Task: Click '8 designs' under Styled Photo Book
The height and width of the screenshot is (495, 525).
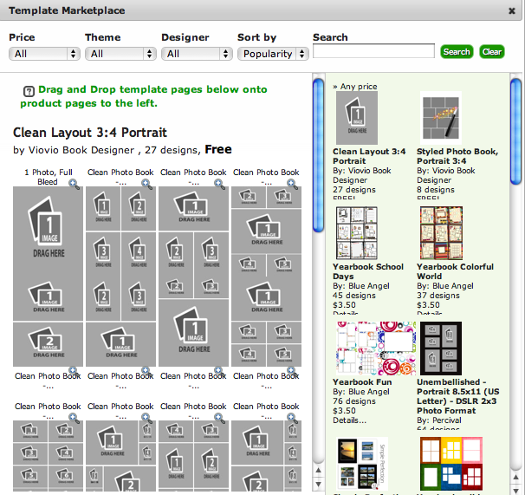Action: point(436,190)
